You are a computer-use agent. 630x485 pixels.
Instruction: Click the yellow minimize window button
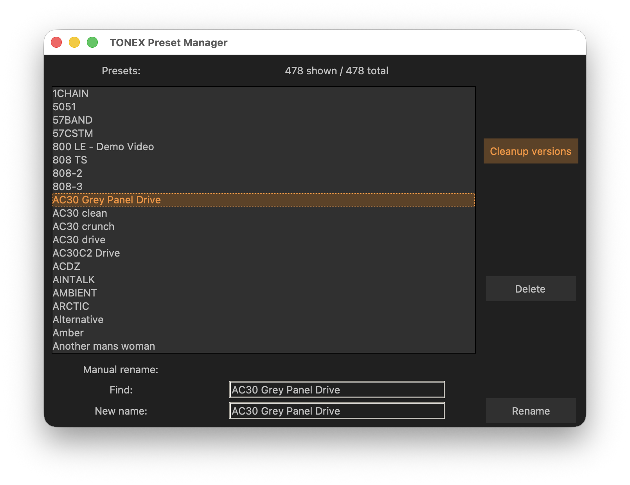[x=74, y=42]
